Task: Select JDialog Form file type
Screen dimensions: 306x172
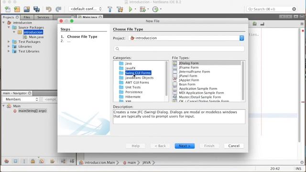Action: [x=207, y=63]
